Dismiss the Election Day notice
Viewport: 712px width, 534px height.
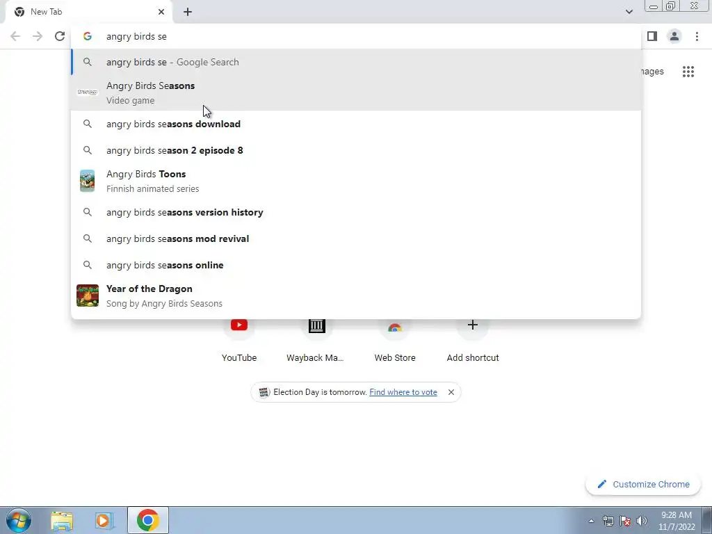click(x=451, y=392)
